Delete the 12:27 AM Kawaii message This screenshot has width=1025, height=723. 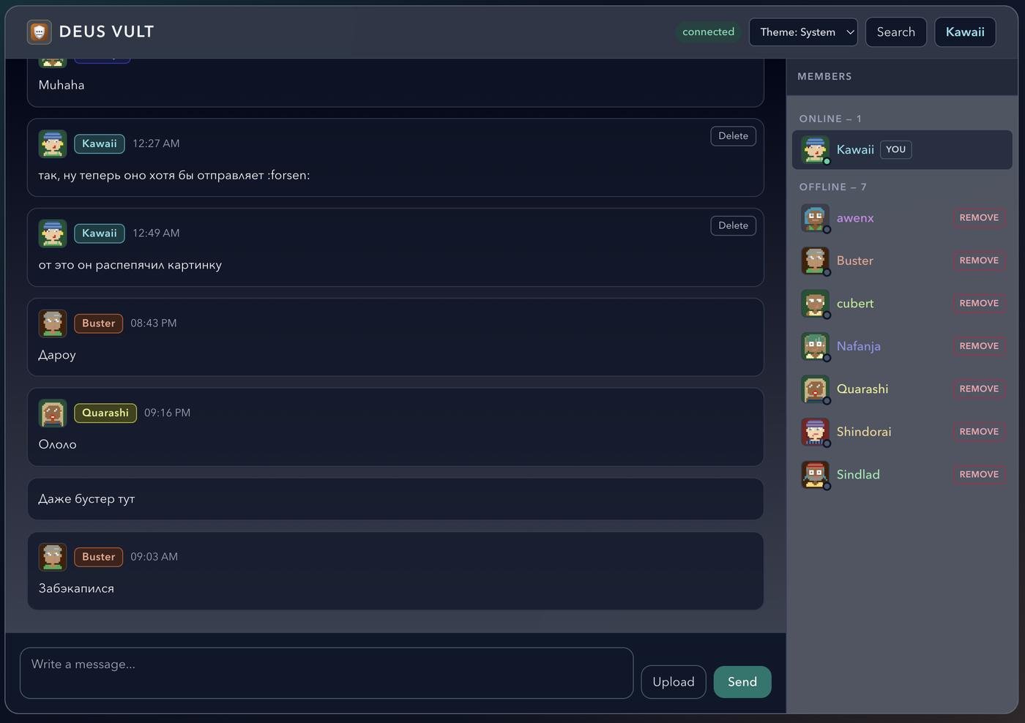coord(733,136)
